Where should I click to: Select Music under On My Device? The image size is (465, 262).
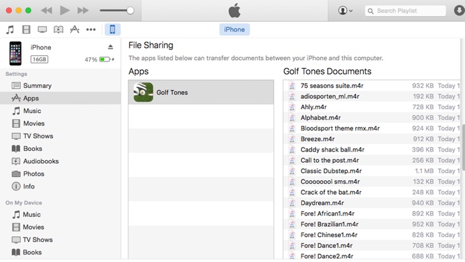pyautogui.click(x=32, y=215)
